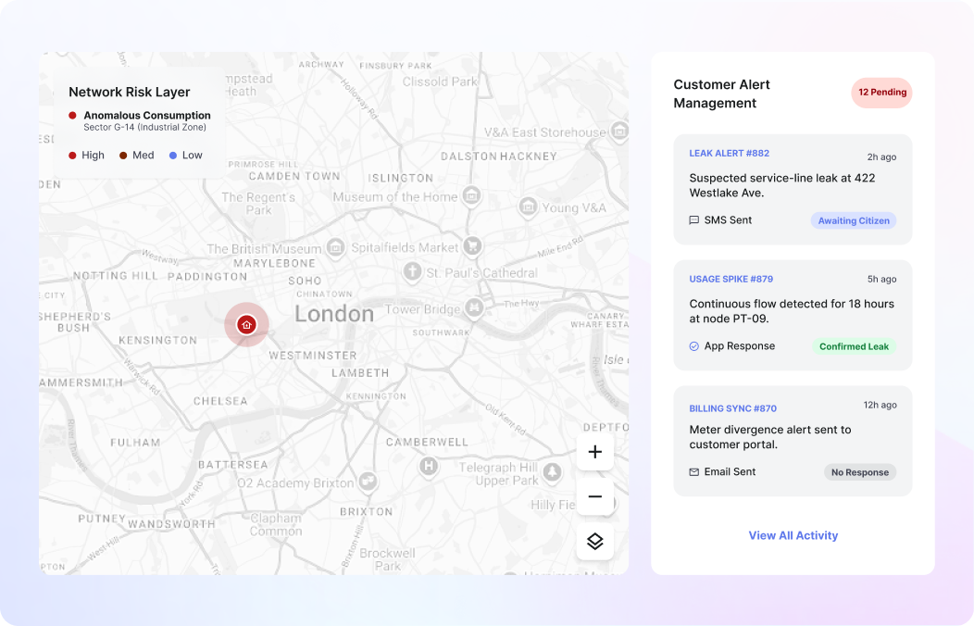This screenshot has height=626, width=974.
Task: Click the 12 Pending badge
Action: tap(881, 93)
